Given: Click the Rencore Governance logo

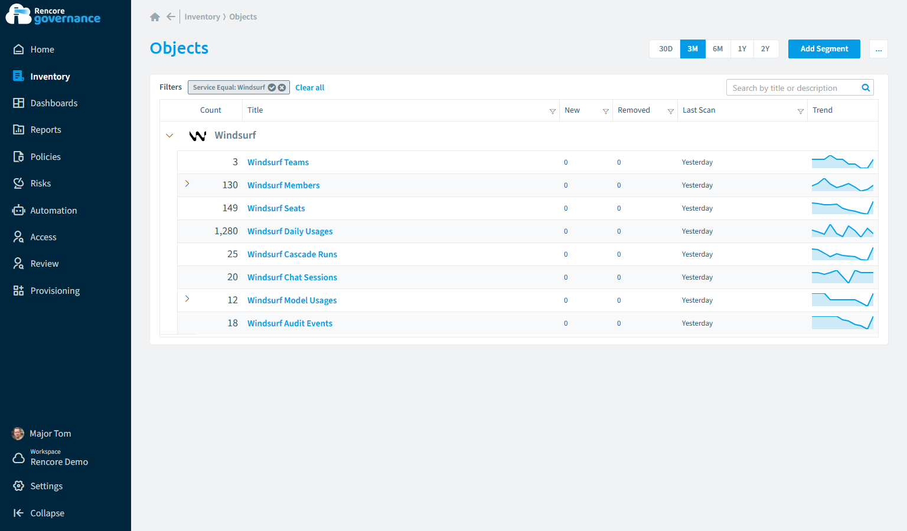Looking at the screenshot, I should tap(53, 15).
